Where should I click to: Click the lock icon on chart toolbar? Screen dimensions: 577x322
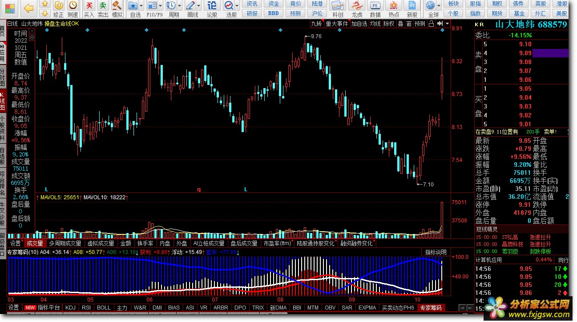[x=431, y=24]
